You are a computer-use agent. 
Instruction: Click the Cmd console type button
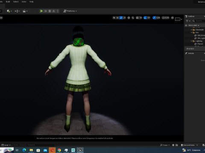(6, 145)
